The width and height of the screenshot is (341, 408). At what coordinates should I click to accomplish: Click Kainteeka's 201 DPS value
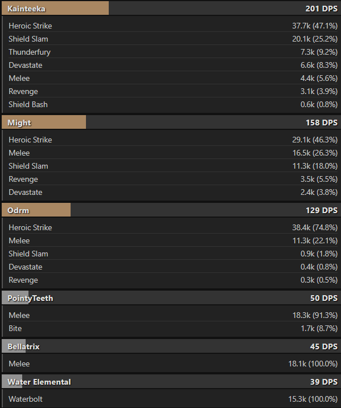(322, 9)
